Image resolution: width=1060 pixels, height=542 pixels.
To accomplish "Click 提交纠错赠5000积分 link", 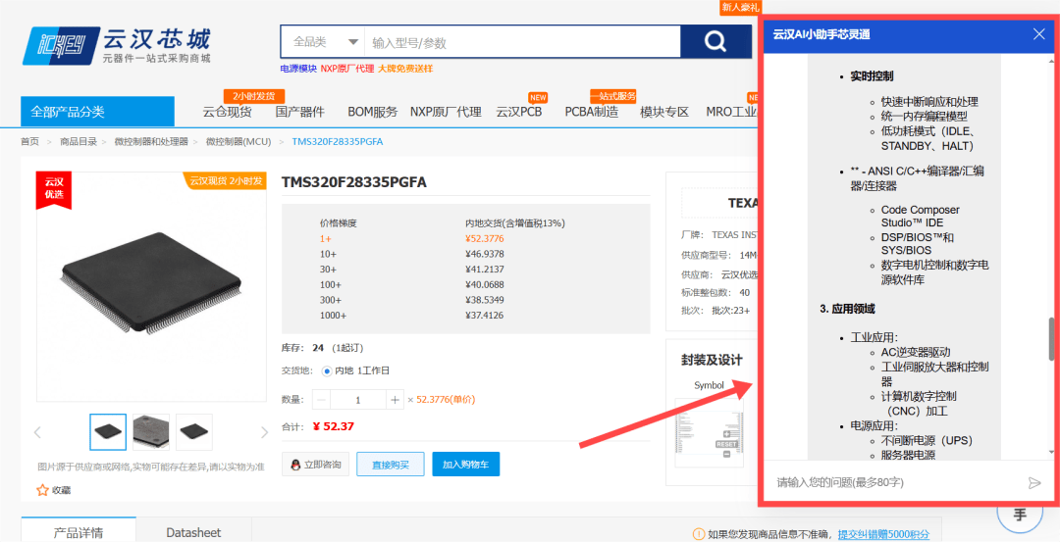I will 883,534.
